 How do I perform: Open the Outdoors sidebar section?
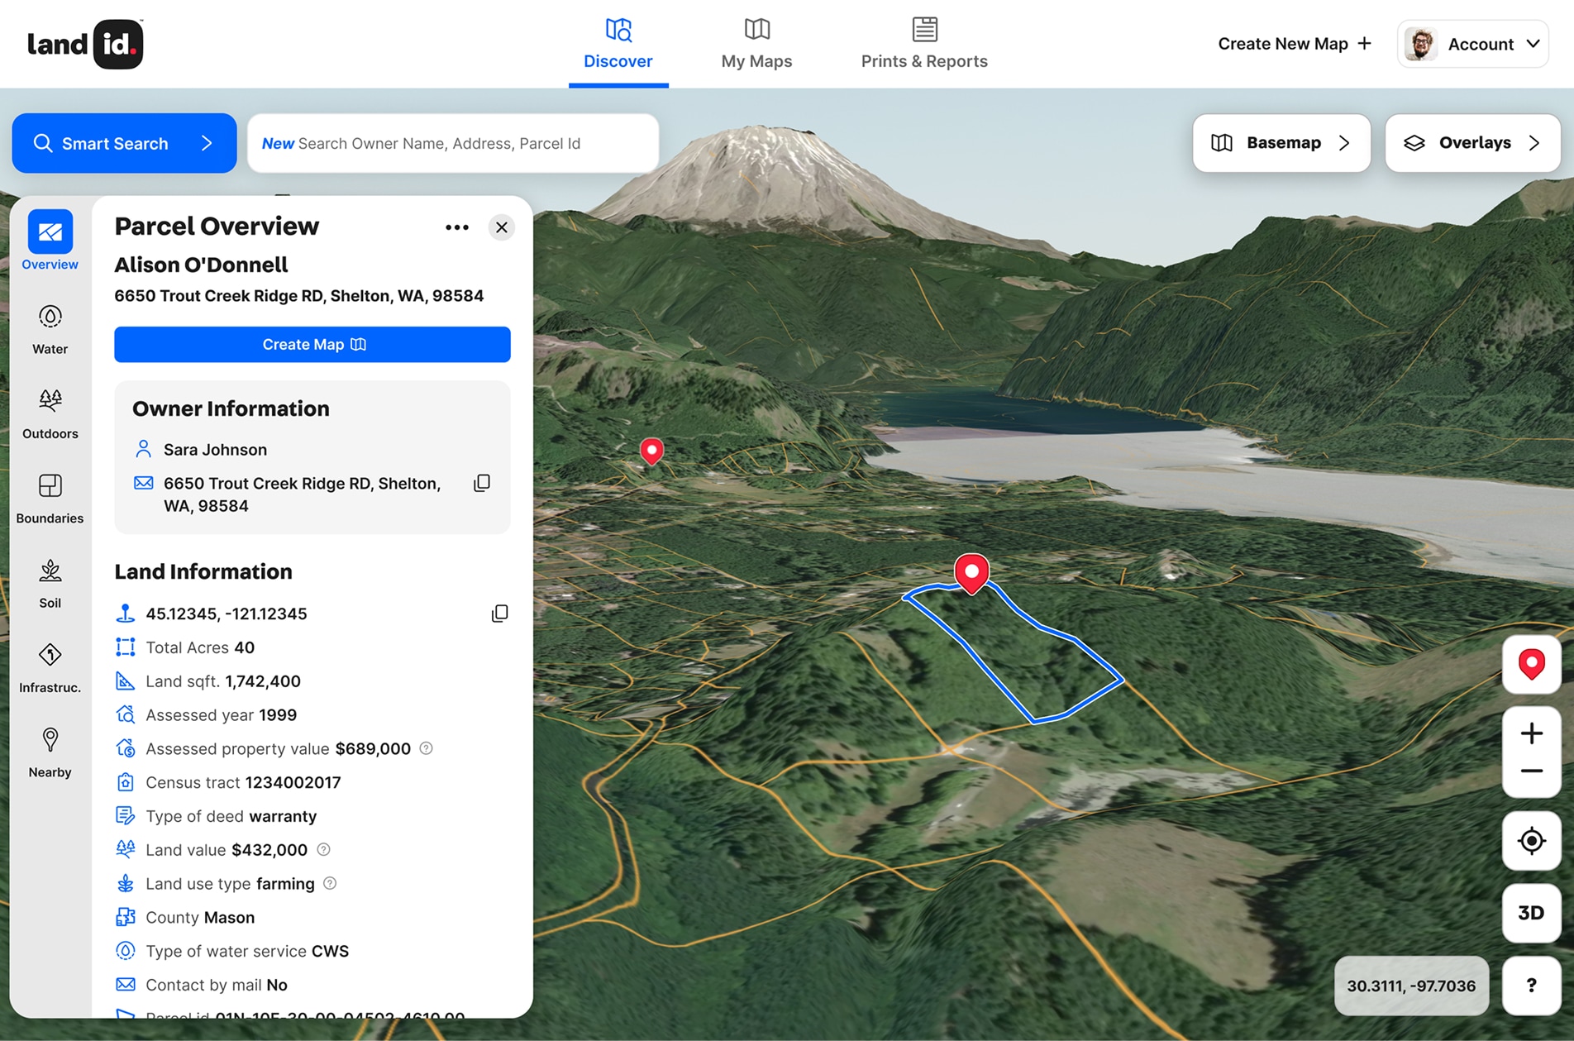click(x=50, y=413)
